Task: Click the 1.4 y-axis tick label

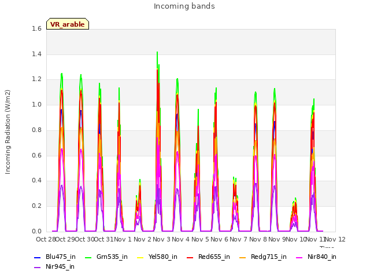Action: (x=36, y=54)
